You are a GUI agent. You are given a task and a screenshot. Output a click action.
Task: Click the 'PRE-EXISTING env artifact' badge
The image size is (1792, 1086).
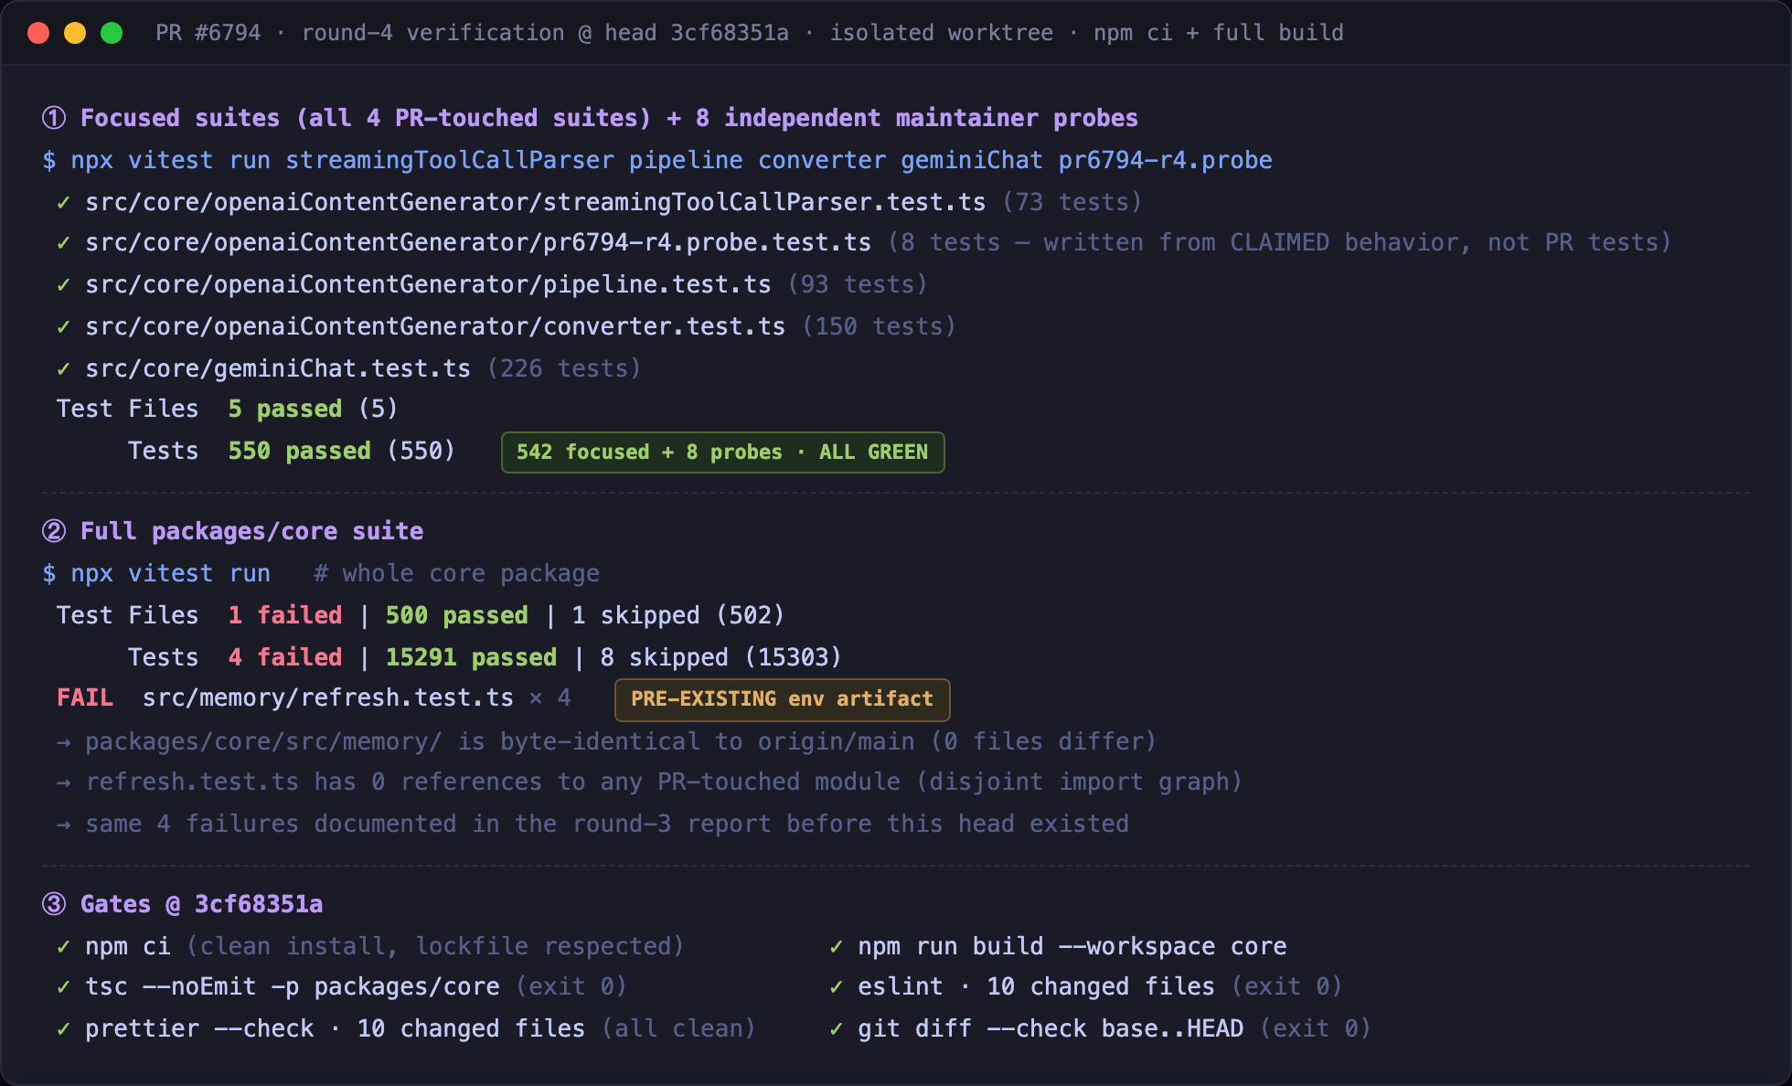783,699
